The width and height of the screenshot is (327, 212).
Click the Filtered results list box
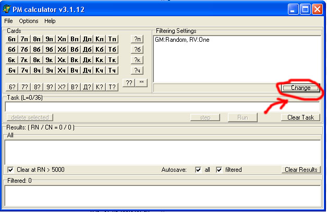pos(163,196)
